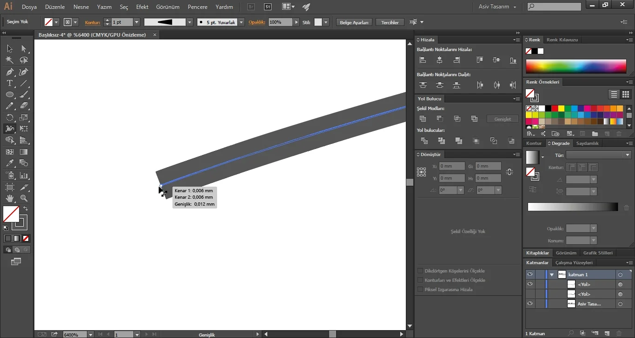Select the Rotate tool

[x=9, y=117]
